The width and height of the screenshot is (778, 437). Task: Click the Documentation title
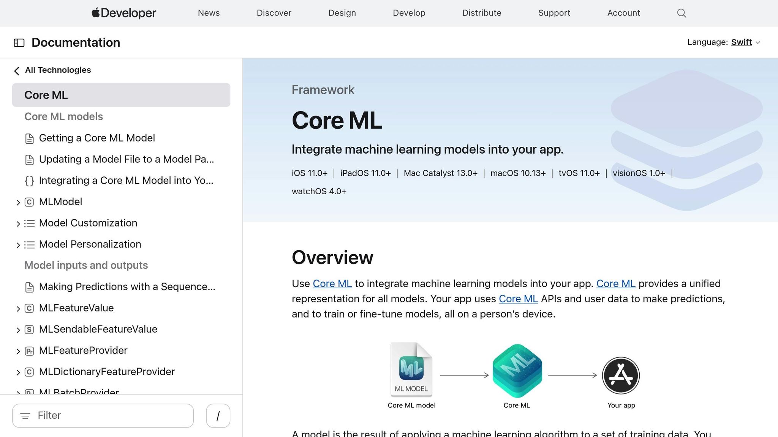pyautogui.click(x=76, y=42)
